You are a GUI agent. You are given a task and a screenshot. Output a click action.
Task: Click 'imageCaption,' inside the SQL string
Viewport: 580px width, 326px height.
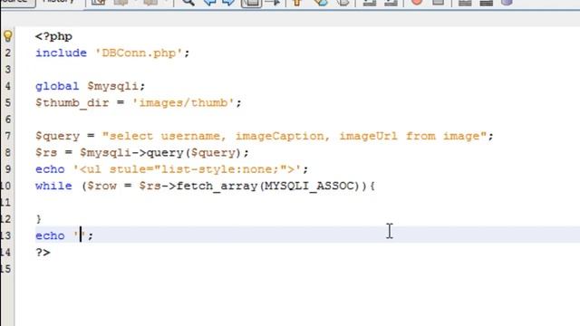283,136
